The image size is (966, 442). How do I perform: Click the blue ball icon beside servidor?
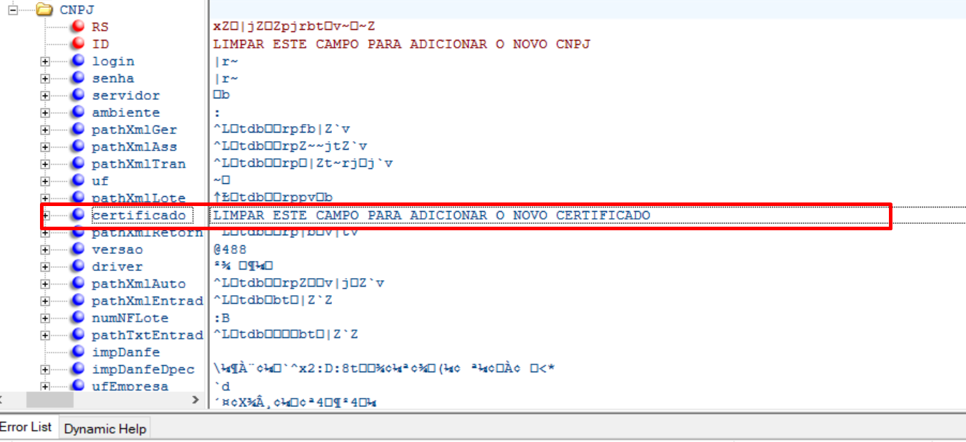[x=78, y=96]
